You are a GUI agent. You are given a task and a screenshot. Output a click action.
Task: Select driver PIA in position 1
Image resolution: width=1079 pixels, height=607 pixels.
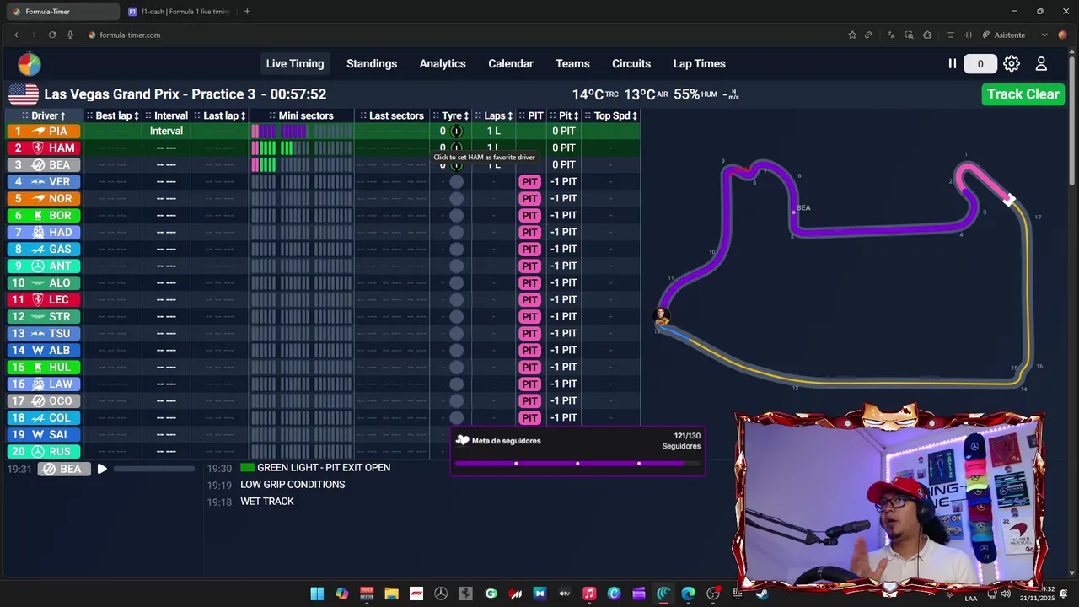pyautogui.click(x=44, y=131)
